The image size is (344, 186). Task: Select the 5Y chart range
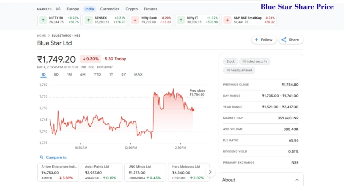click(x=124, y=75)
